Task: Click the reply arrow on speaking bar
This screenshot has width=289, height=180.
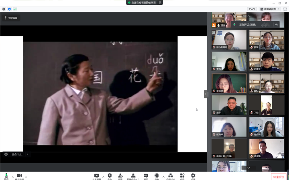Action: pos(276,24)
